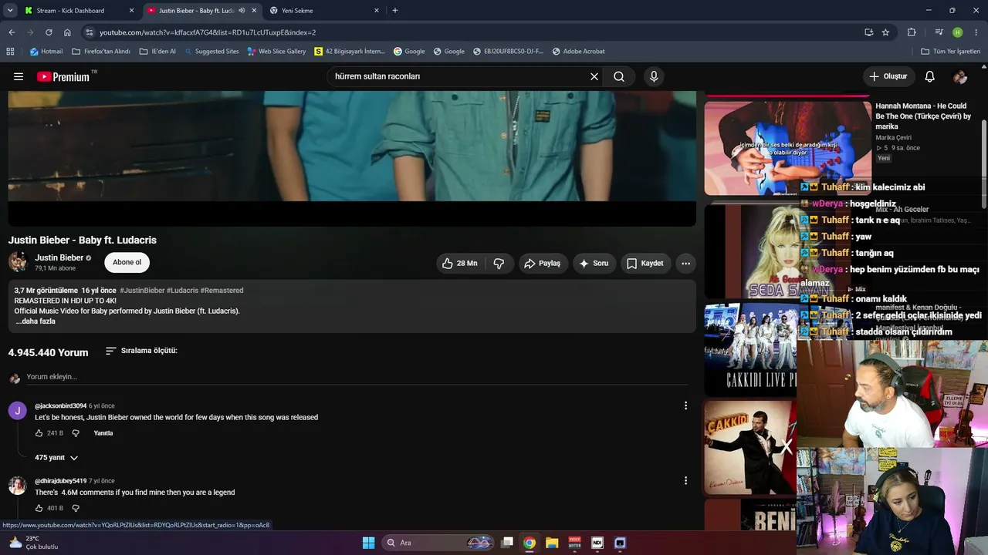Subscribe with the Abone ol button

127,262
